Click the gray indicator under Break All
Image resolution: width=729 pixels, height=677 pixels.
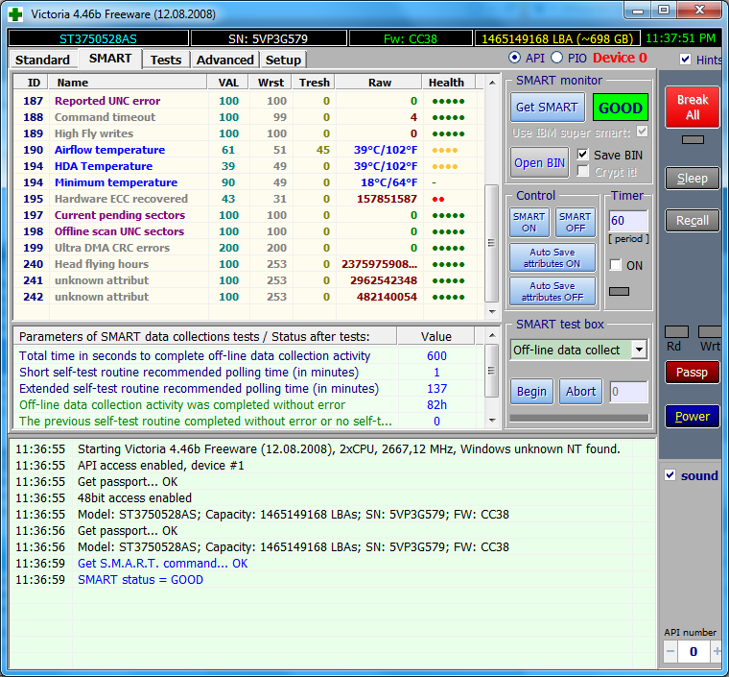(693, 139)
